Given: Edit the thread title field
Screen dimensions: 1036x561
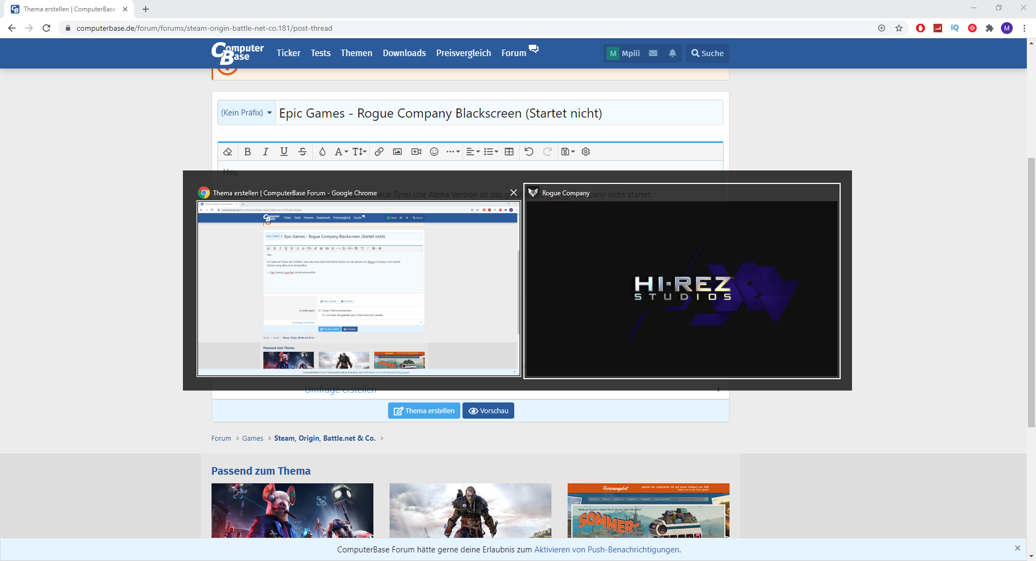Looking at the screenshot, I should click(x=499, y=113).
